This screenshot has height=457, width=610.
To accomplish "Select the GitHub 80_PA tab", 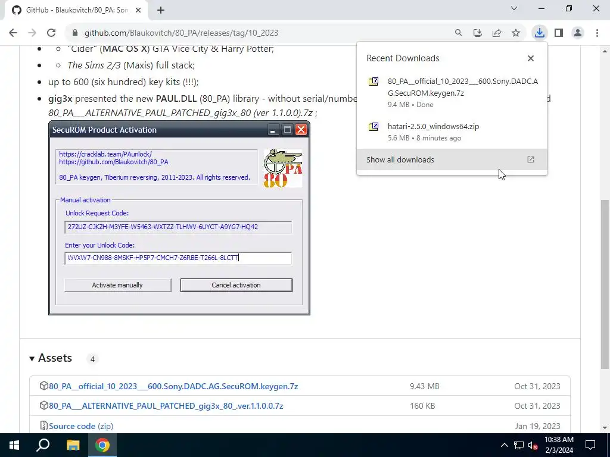I will pos(76,10).
